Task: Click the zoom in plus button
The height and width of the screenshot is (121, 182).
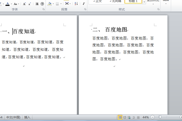Action: pyautogui.click(x=181, y=117)
